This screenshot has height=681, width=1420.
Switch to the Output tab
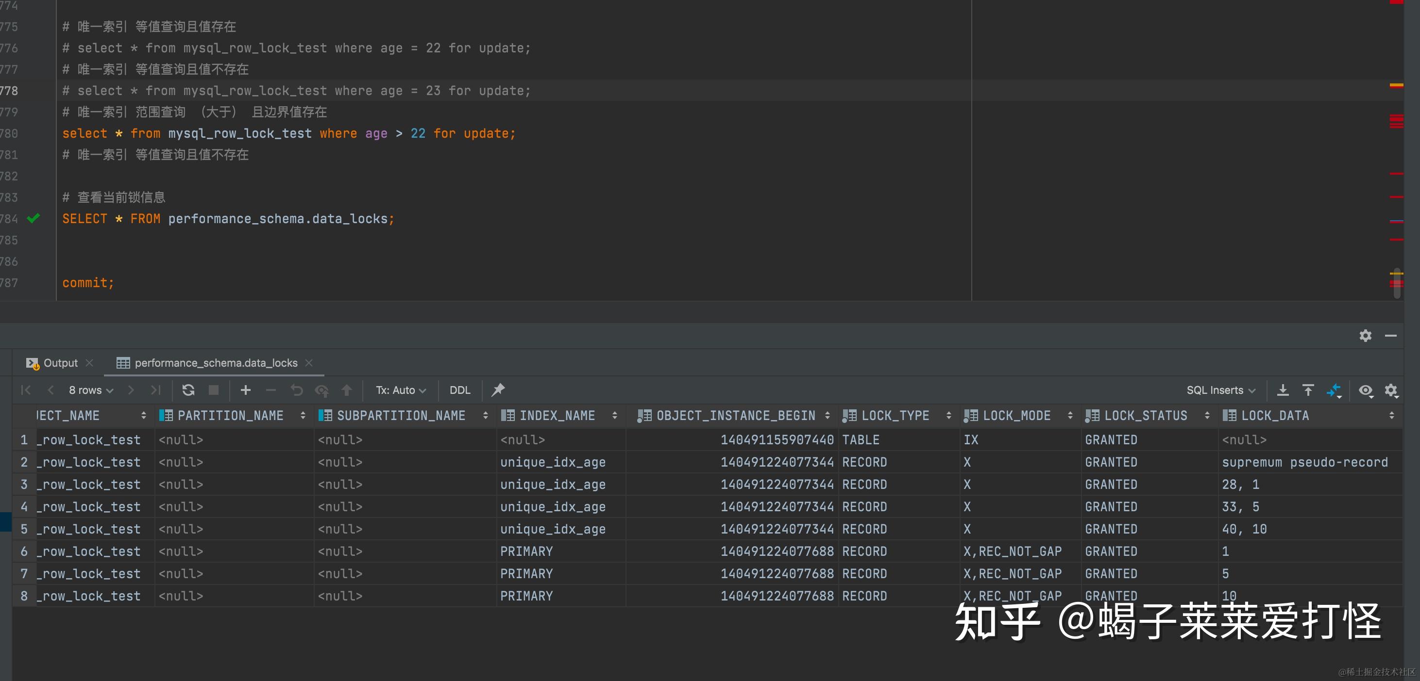[x=60, y=363]
